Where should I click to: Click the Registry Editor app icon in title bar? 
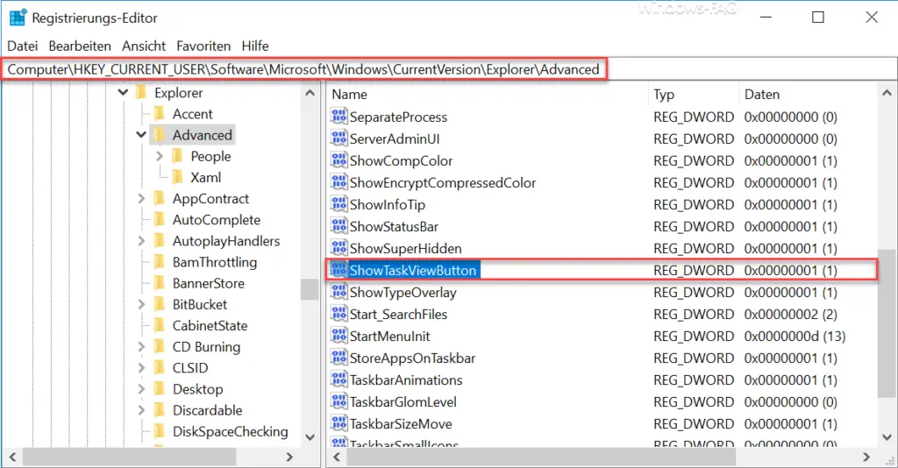(x=18, y=18)
